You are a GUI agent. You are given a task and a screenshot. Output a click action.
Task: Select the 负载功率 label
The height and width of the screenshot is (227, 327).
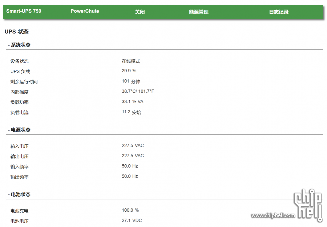[x=19, y=102]
